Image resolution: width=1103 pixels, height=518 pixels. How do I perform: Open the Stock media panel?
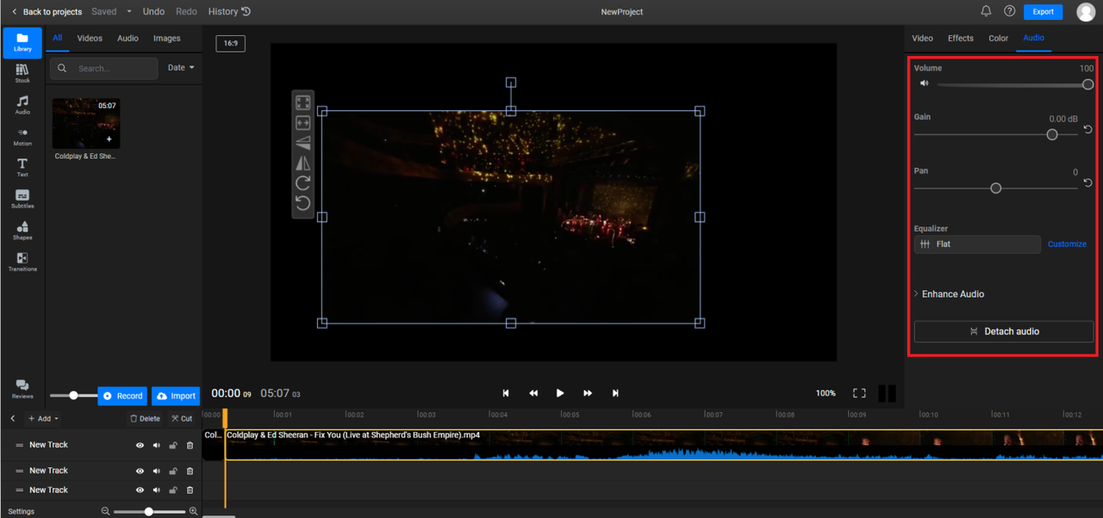click(x=22, y=73)
